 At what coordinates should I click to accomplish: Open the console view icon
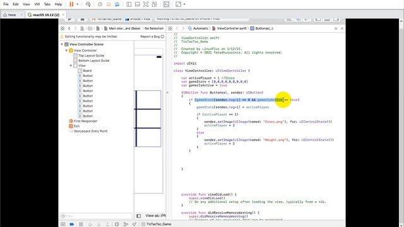(166, 4)
